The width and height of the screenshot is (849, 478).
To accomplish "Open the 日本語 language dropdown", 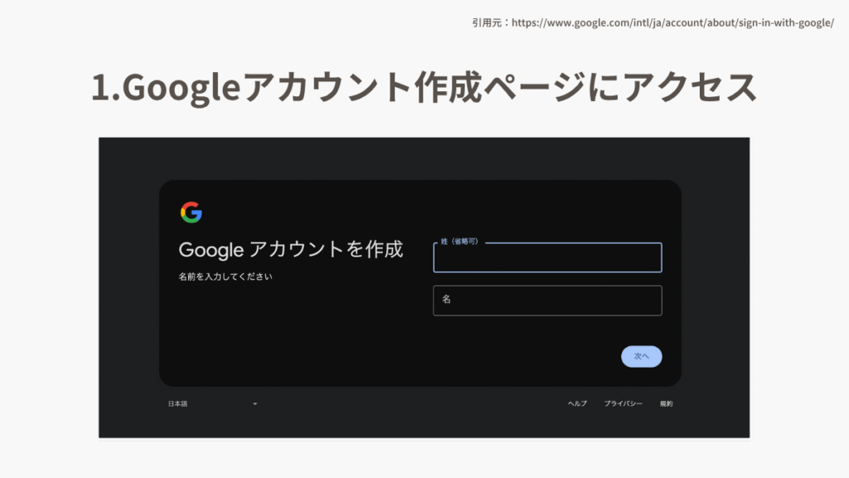I will 212,404.
